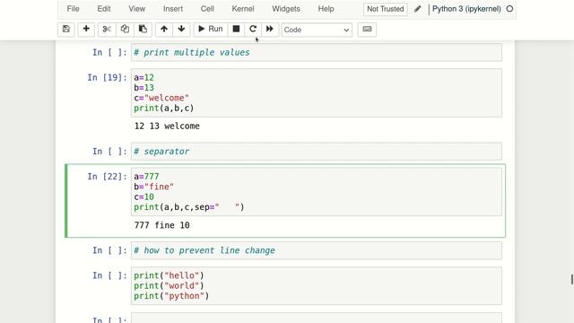
Task: Interrupt the kernel with the stop icon
Action: coord(236,30)
